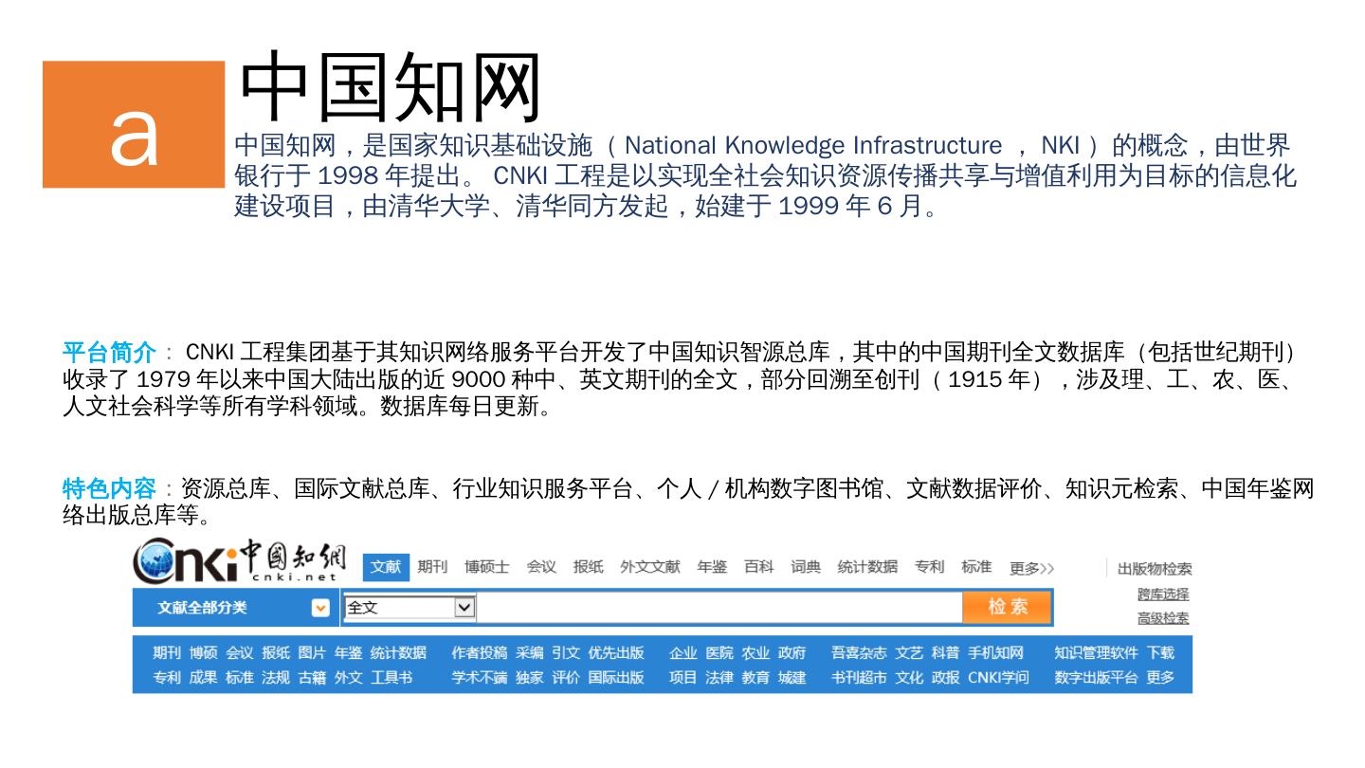Open the 博硕士 tab

pos(486,567)
